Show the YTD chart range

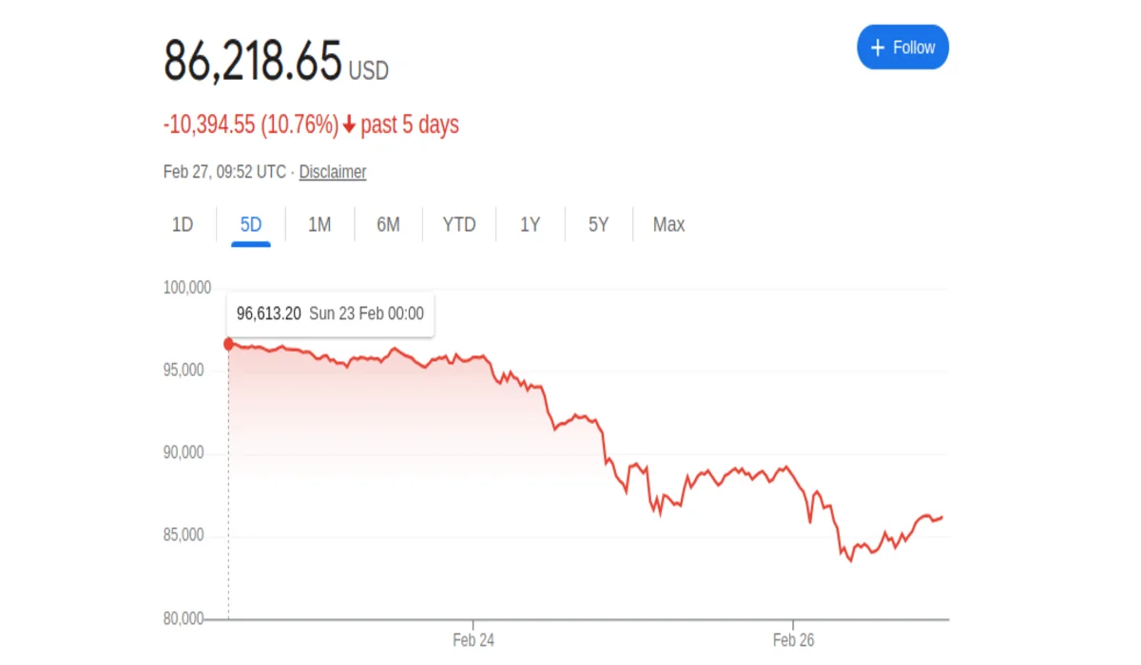459,225
